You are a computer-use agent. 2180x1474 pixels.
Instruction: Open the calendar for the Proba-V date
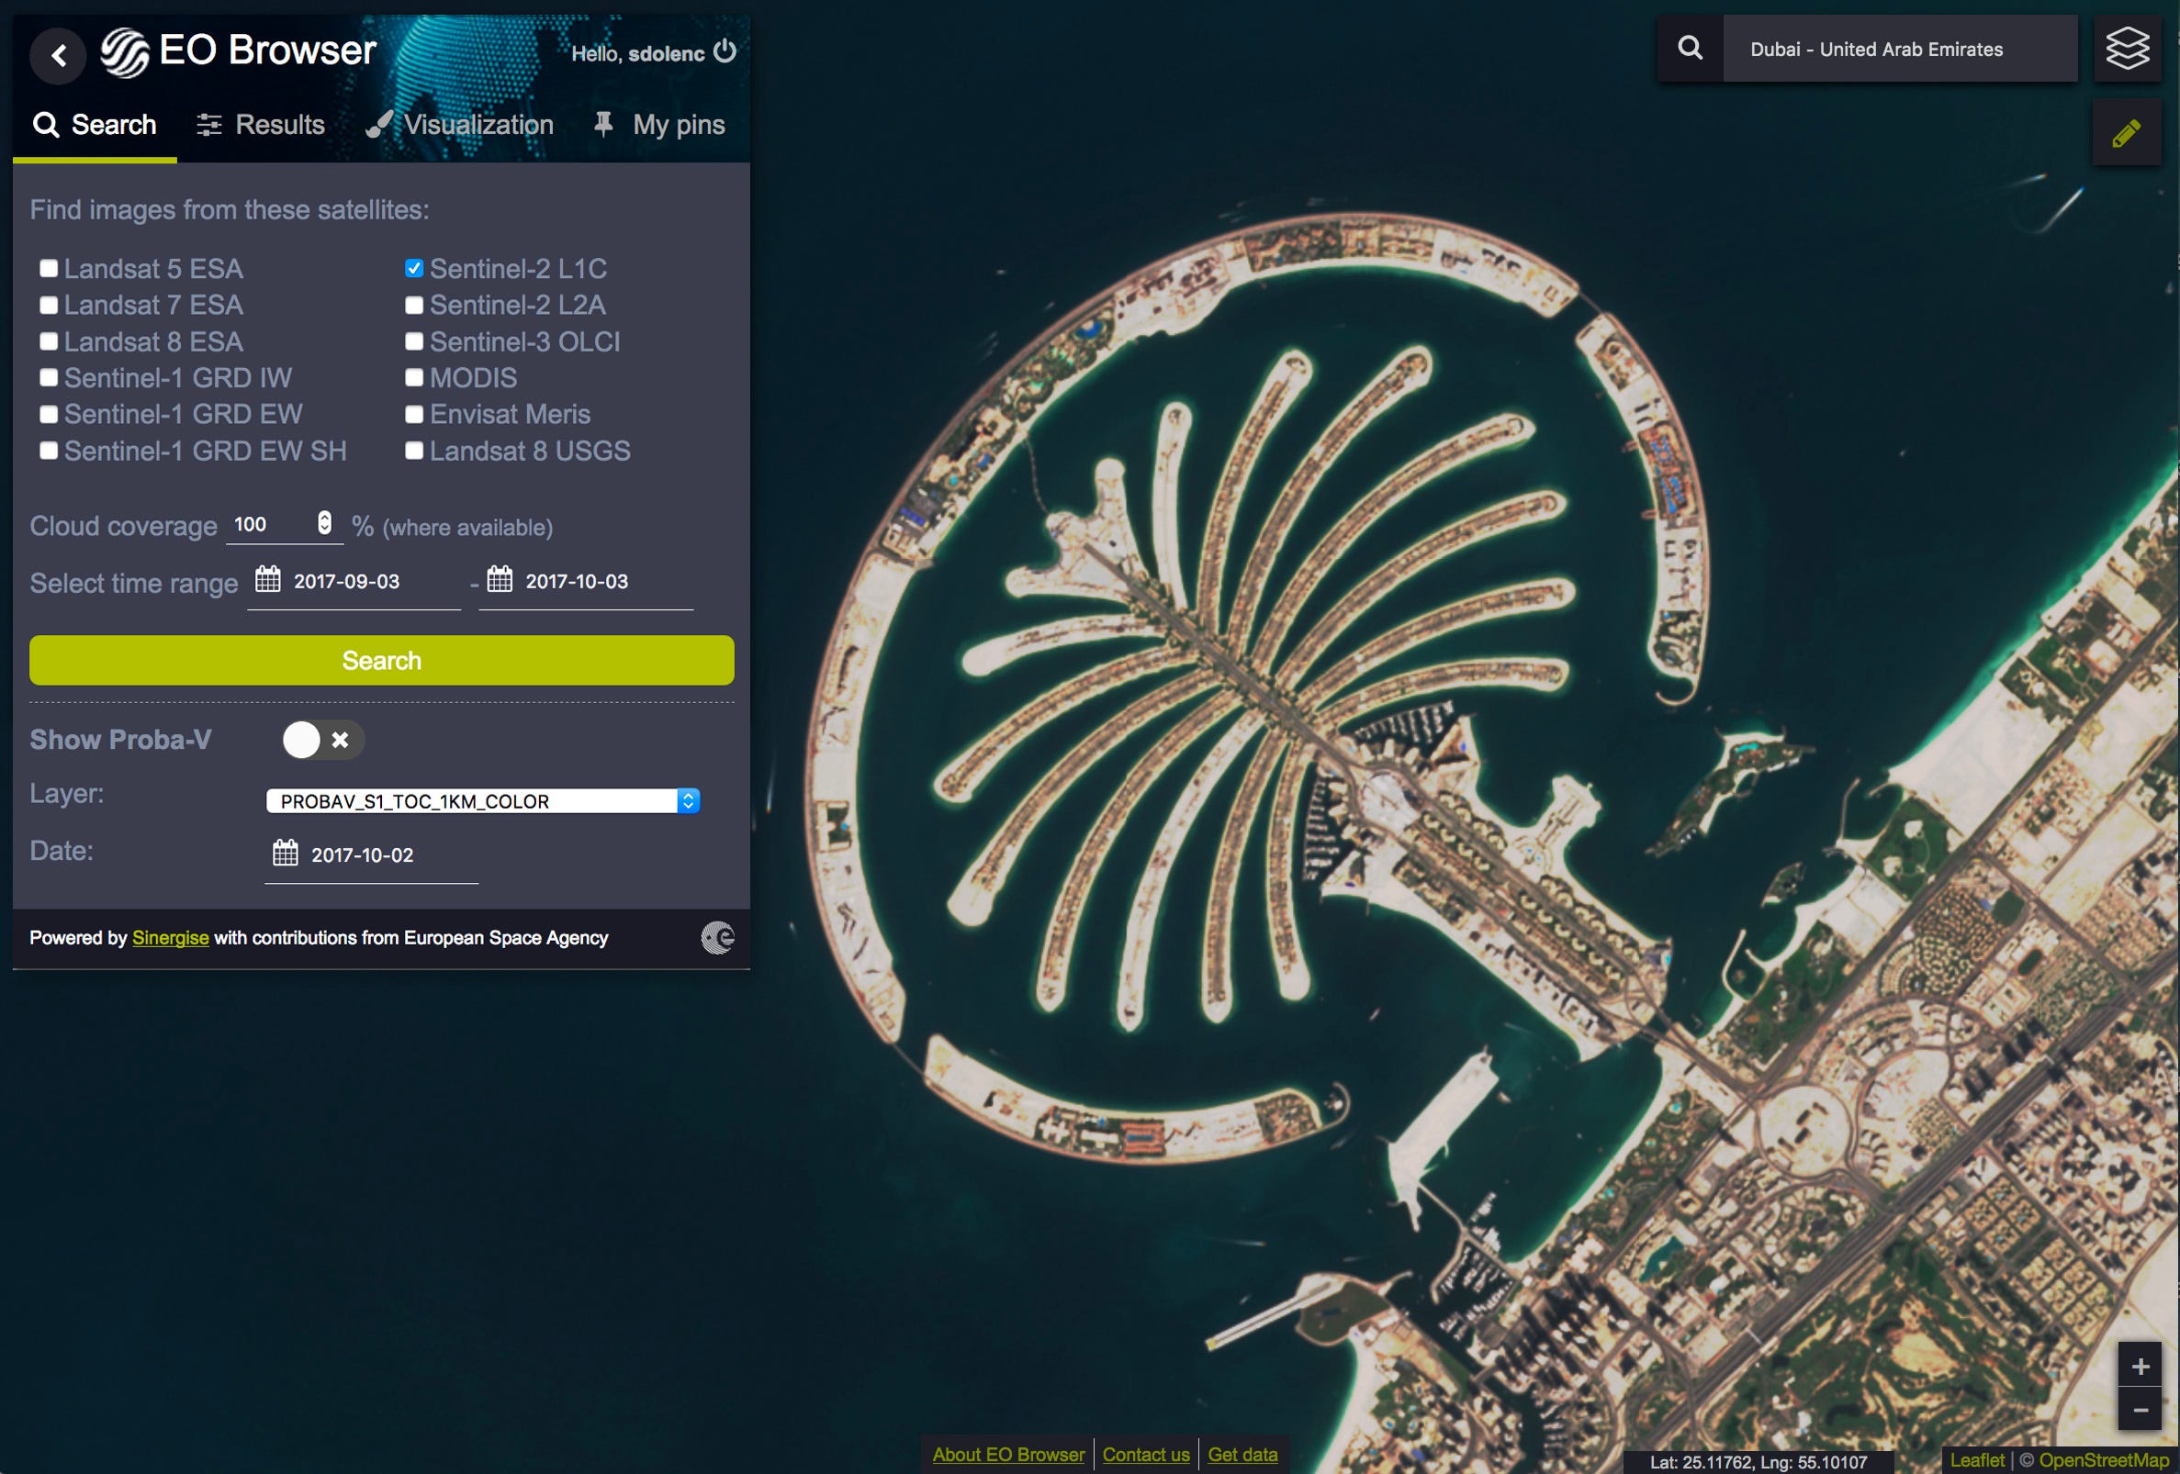click(x=286, y=854)
